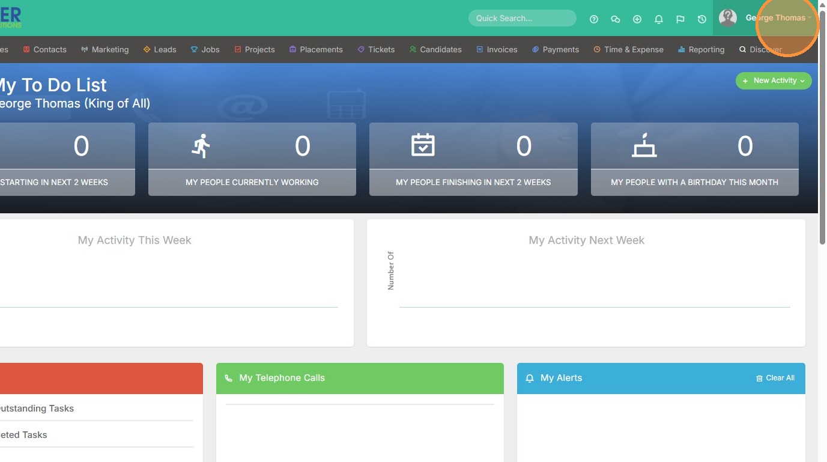Viewport: 827px width, 462px height.
Task: Click the "Number Of" axis label
Action: pyautogui.click(x=391, y=271)
